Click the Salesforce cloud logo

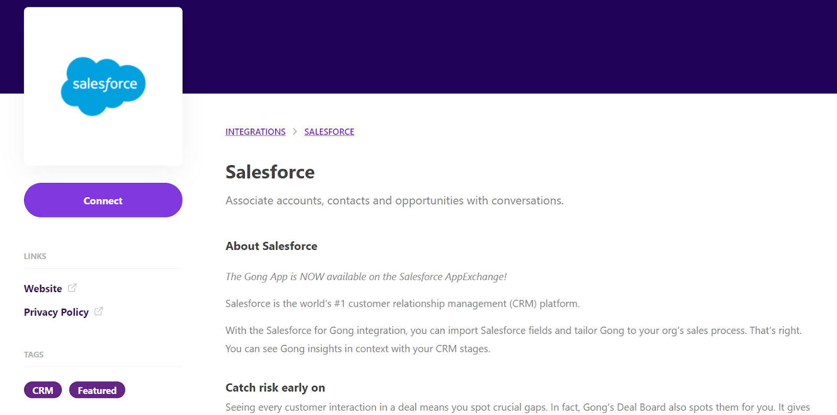pos(103,86)
